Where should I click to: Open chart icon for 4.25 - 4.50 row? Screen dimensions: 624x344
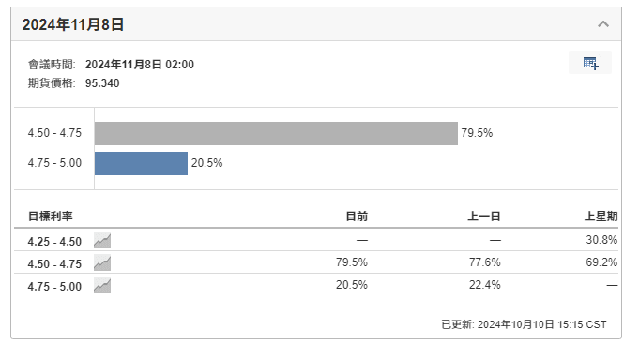click(102, 241)
